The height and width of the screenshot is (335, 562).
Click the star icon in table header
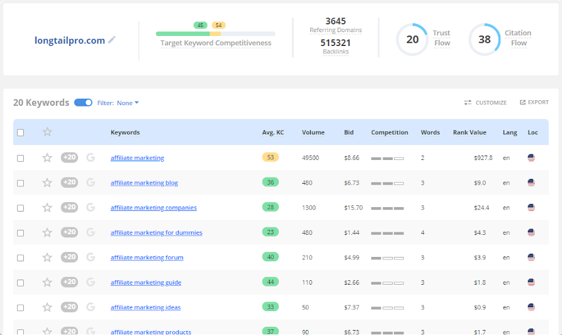tap(47, 132)
